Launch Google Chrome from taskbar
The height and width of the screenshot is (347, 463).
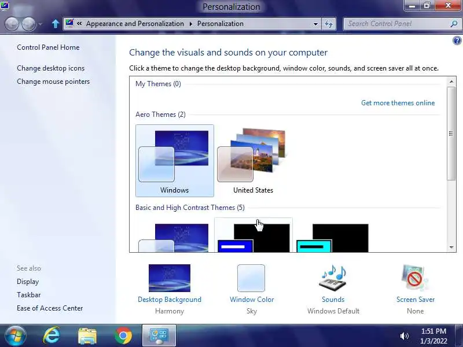click(x=123, y=336)
